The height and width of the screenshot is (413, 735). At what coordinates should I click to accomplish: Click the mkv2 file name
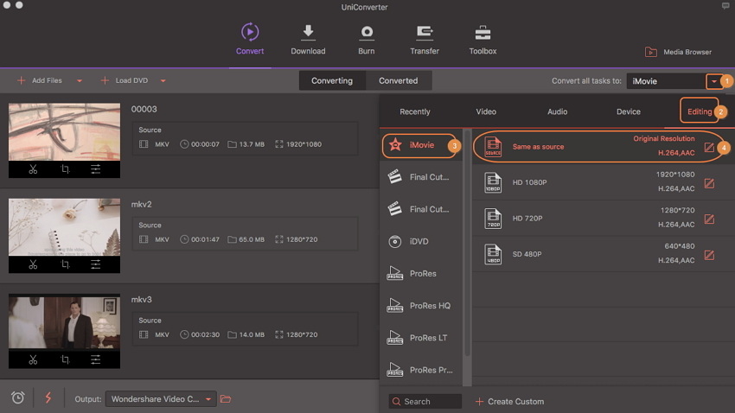141,204
